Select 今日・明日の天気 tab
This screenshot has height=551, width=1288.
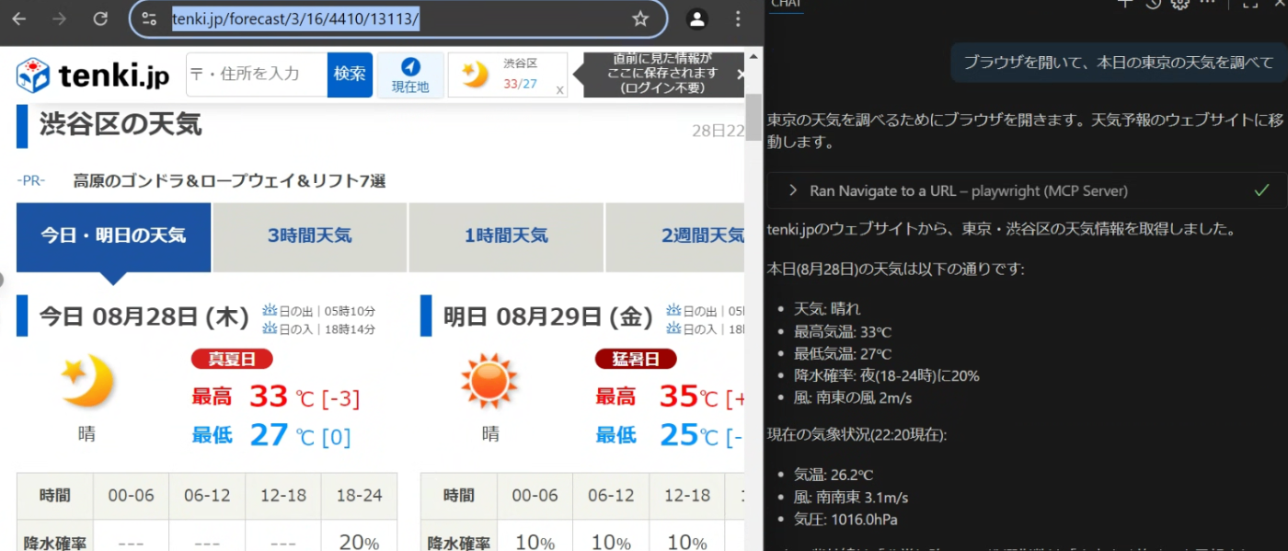click(113, 236)
